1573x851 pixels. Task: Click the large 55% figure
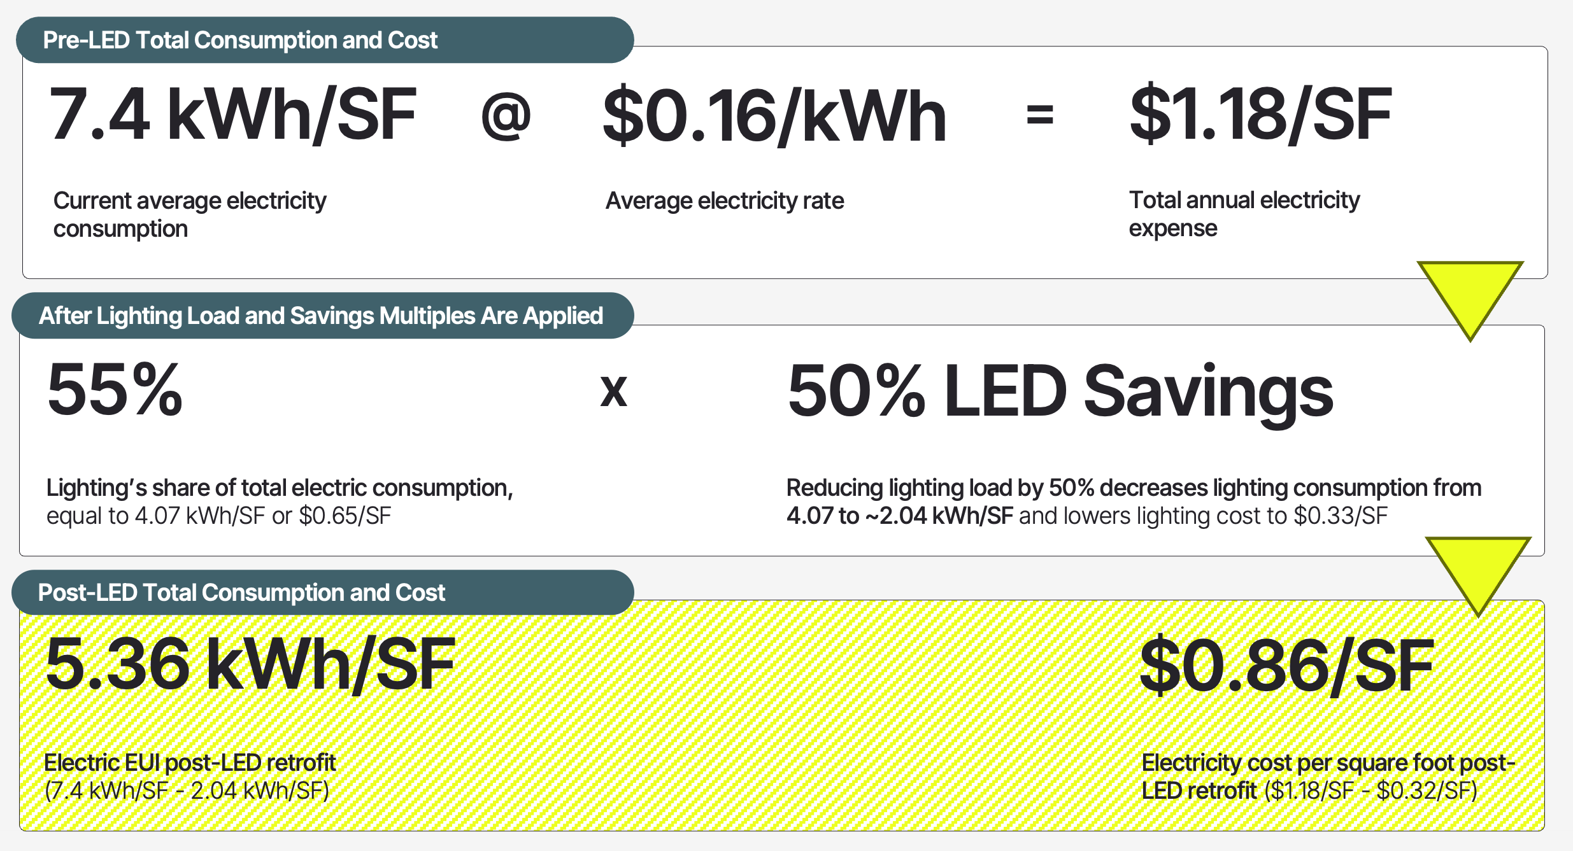coord(115,390)
